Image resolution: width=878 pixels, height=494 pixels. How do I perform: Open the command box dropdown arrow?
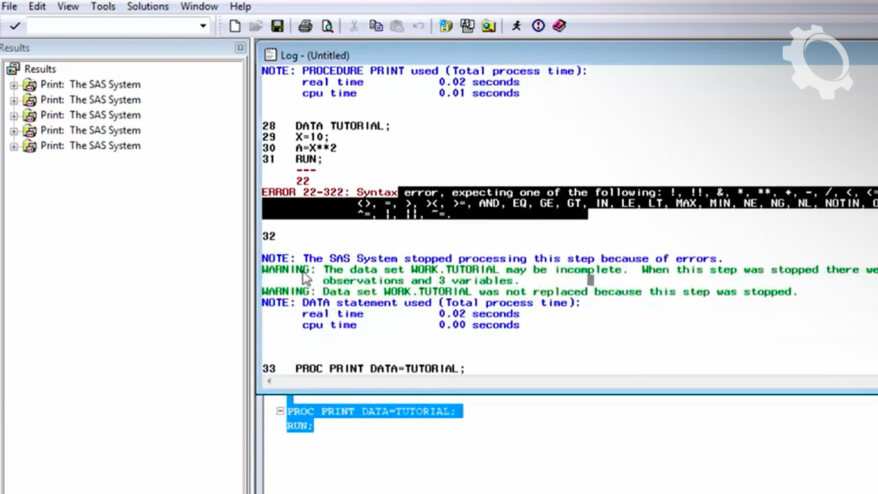(x=203, y=26)
